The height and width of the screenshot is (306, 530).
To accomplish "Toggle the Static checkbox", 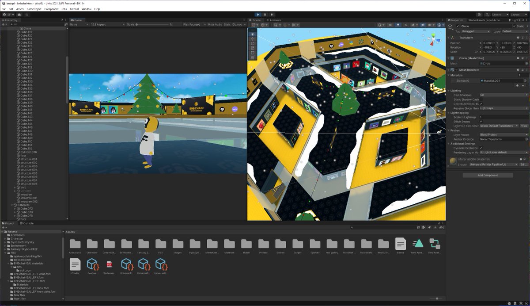I will (x=514, y=26).
